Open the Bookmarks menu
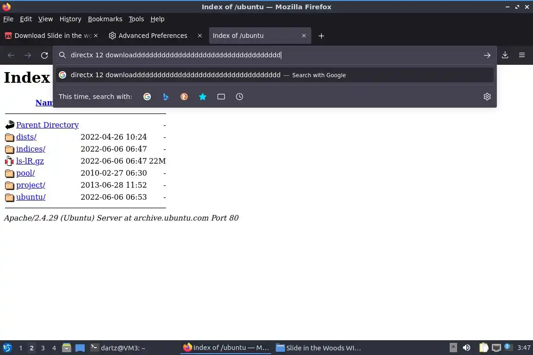This screenshot has width=533, height=355. pyautogui.click(x=105, y=19)
